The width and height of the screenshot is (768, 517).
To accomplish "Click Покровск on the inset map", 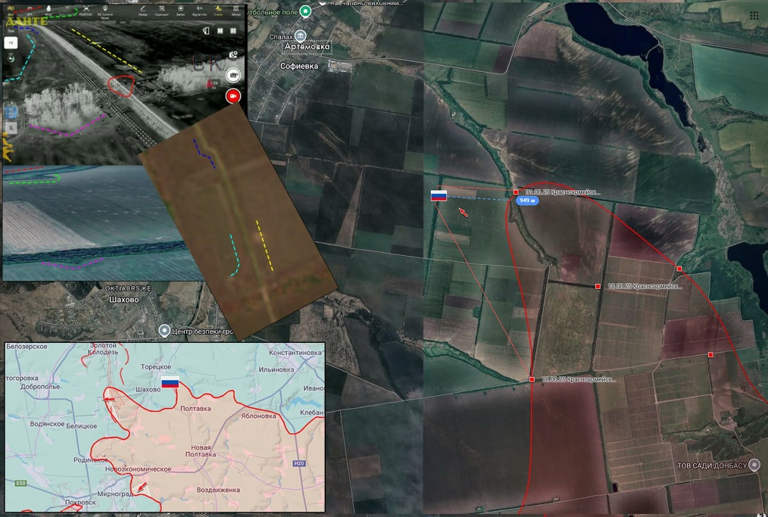I will tap(81, 503).
